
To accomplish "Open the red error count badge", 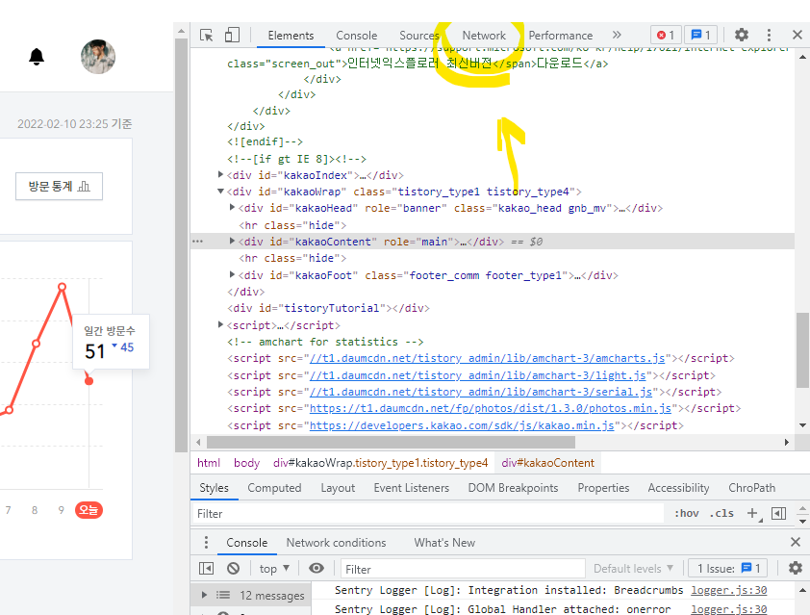I will 666,35.
